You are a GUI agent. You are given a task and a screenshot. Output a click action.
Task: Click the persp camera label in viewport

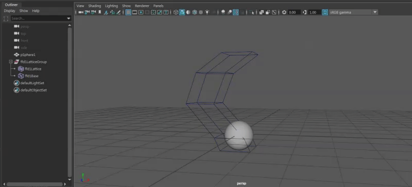[242, 183]
